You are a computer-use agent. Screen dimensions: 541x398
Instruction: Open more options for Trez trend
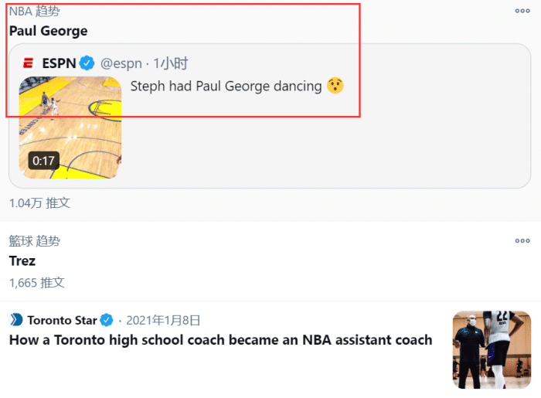522,241
